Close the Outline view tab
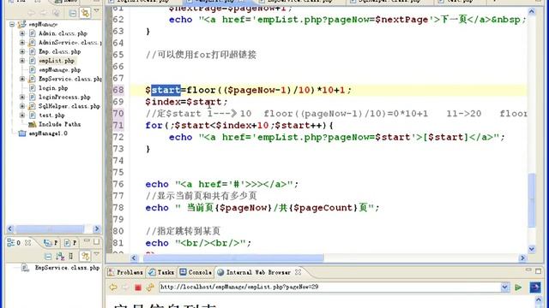 [28, 242]
